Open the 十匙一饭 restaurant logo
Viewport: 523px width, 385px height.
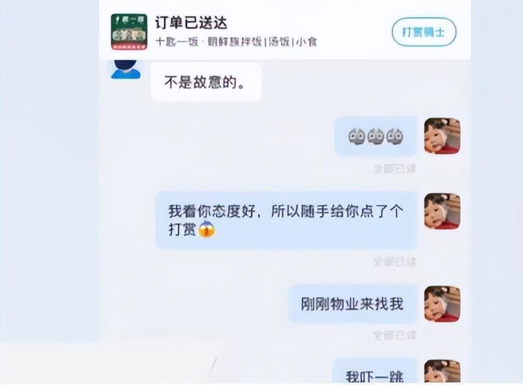[129, 32]
